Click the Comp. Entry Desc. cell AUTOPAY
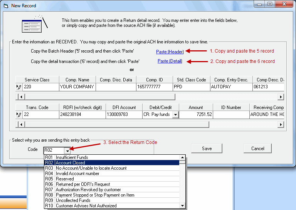 (231, 87)
